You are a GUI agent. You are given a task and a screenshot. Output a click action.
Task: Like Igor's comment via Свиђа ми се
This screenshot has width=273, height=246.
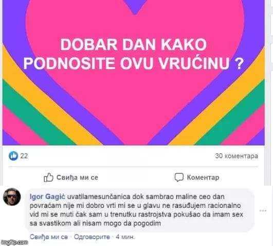tap(49, 237)
